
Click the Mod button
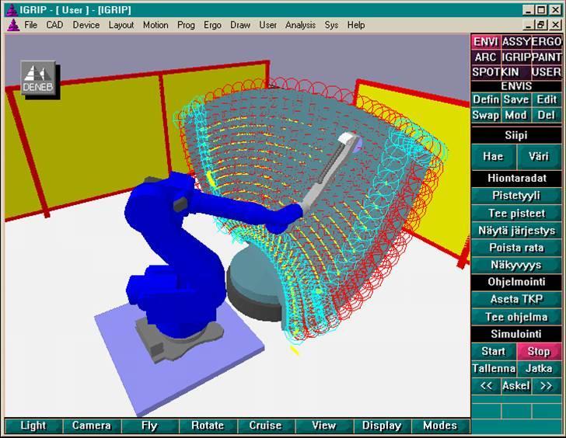515,116
